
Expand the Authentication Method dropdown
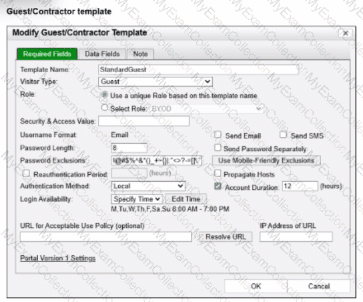(148, 186)
